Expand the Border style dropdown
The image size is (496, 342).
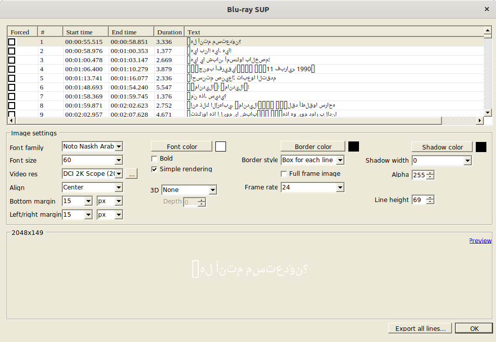340,160
